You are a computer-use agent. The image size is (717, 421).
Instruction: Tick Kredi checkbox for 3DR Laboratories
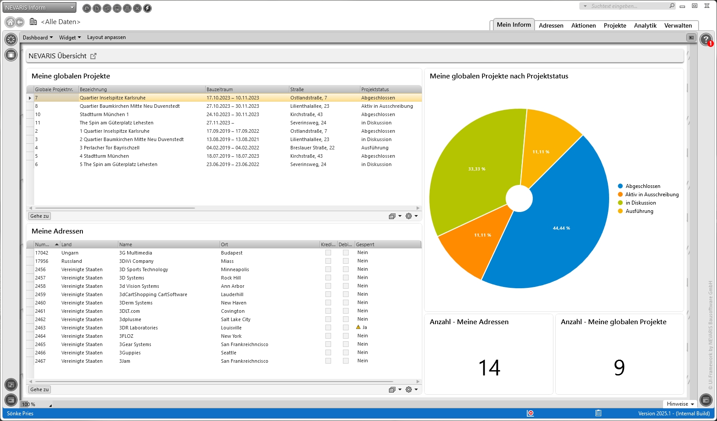tap(328, 328)
